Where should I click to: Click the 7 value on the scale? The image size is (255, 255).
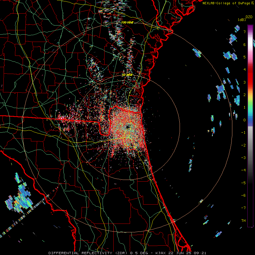pos(245,32)
